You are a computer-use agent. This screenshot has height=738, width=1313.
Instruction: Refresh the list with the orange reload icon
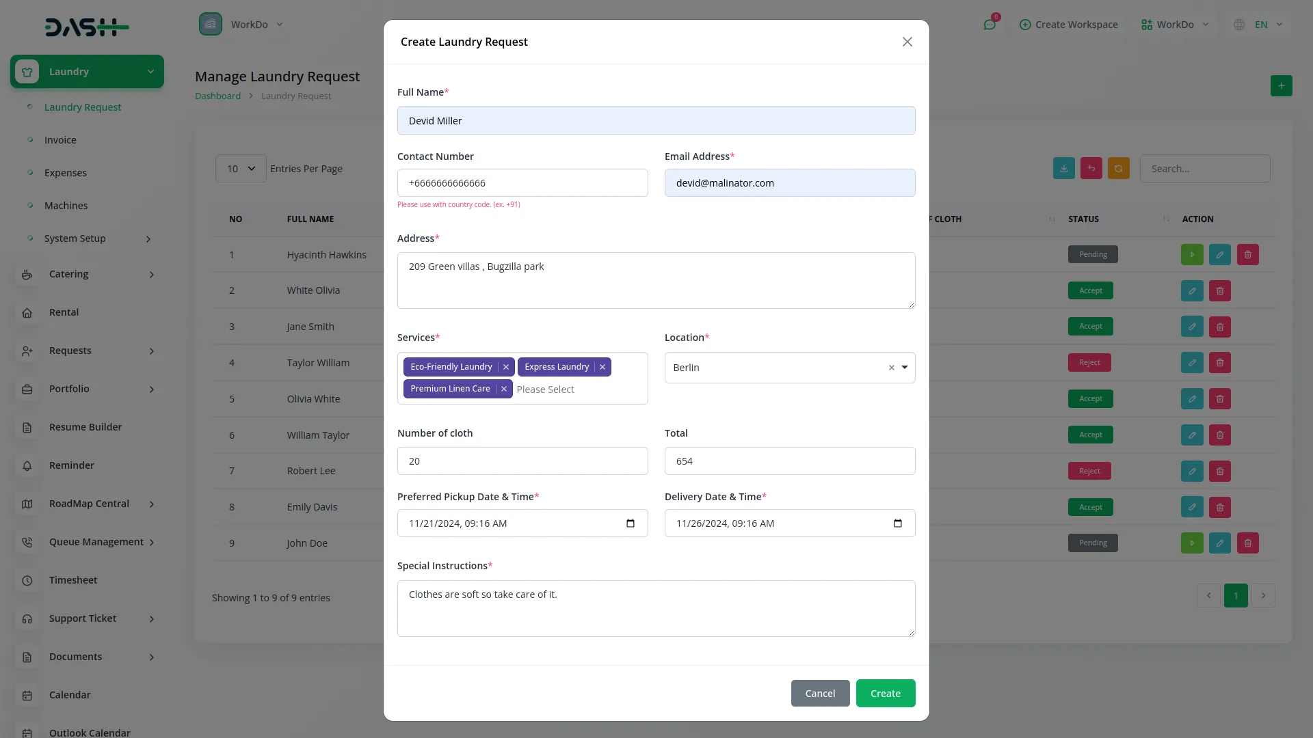1118,168
